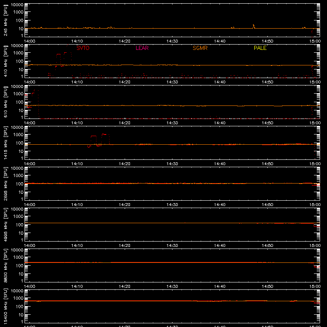Select the '1415 MHz [SFU]' axis title
This screenshot has height=327, width=327.
5,143
